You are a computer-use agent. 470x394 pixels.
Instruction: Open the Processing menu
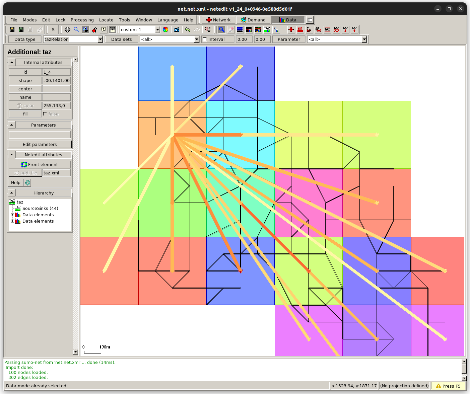[x=82, y=20]
